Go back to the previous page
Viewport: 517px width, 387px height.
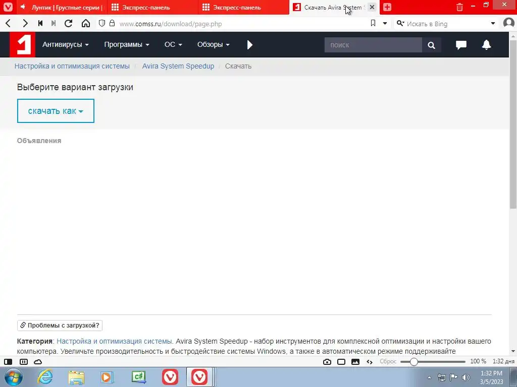point(9,23)
